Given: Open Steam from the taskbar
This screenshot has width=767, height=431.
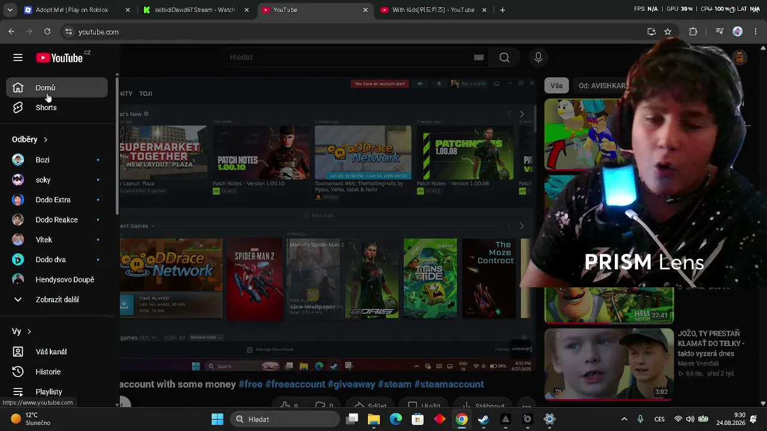Looking at the screenshot, I should pos(484,419).
